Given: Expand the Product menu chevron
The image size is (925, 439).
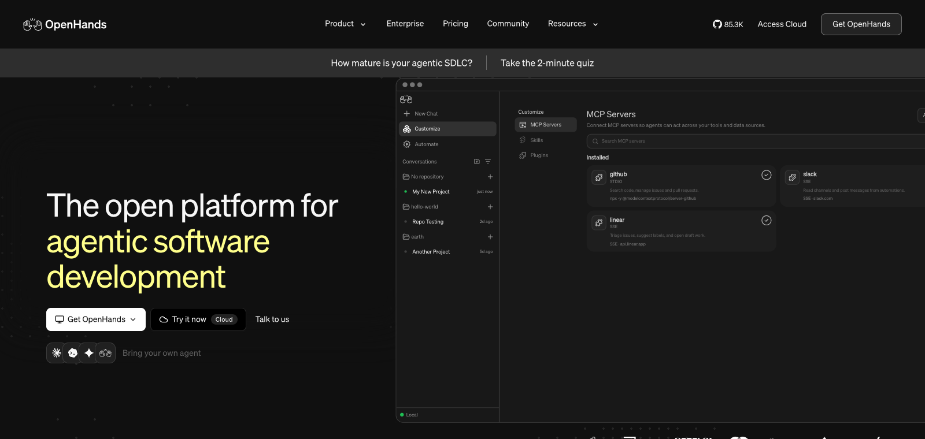Looking at the screenshot, I should 363,24.
